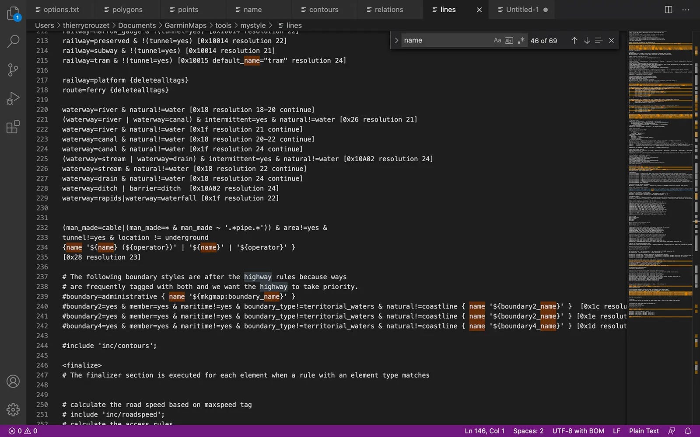
Task: Click the "#include 'inc/contours';" line
Action: point(109,346)
